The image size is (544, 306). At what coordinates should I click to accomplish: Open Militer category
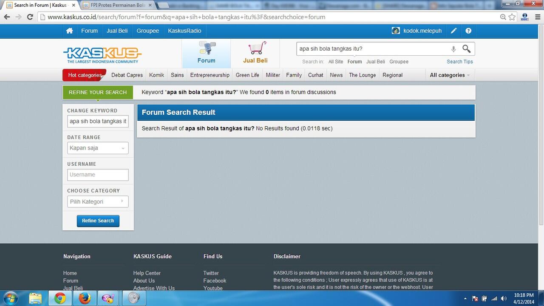tap(273, 75)
